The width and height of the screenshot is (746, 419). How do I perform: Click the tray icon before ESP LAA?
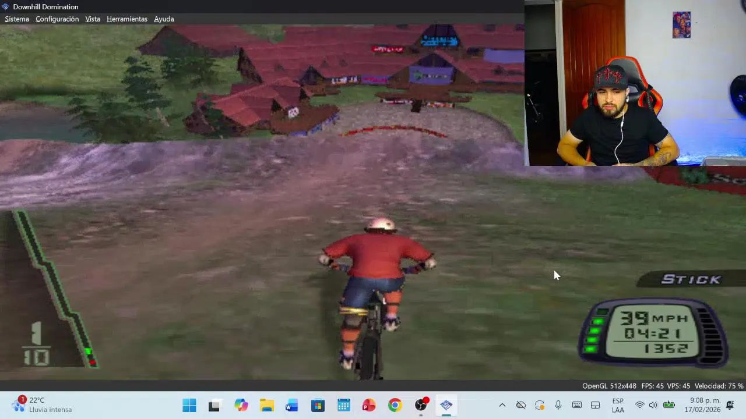pos(596,405)
